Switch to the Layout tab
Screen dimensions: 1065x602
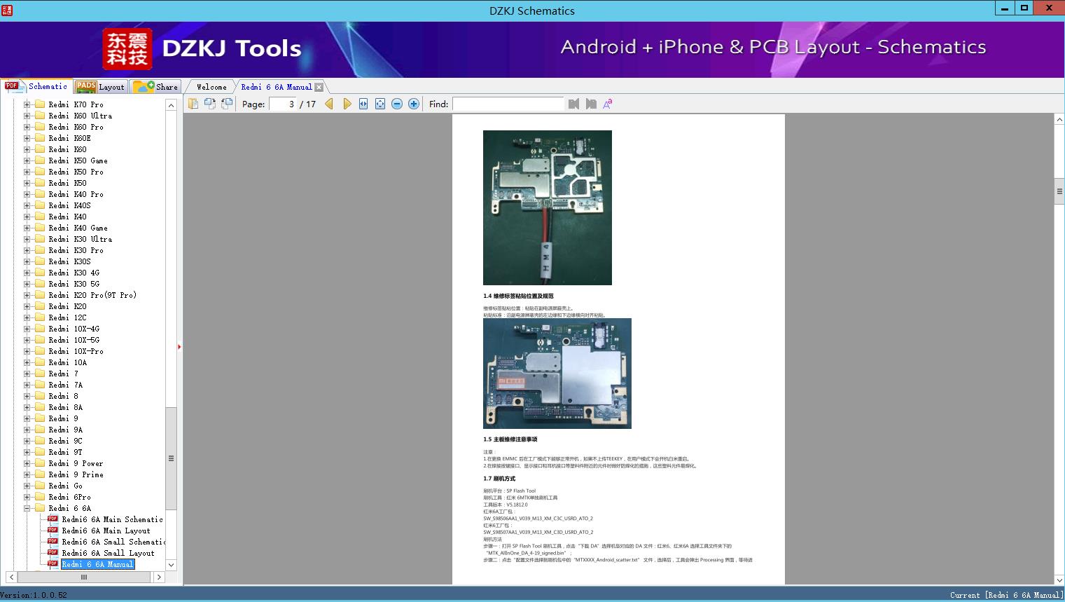(x=101, y=87)
